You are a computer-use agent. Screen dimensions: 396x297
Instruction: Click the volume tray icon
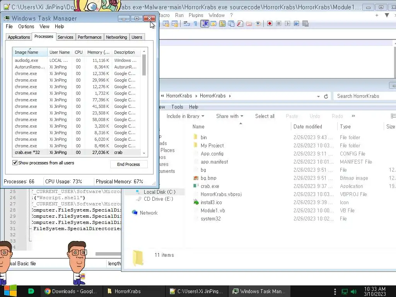pyautogui.click(x=353, y=292)
